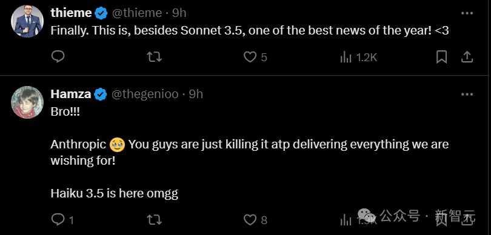The height and width of the screenshot is (235, 491).
Task: Click thieme's verified badge
Action: click(101, 13)
